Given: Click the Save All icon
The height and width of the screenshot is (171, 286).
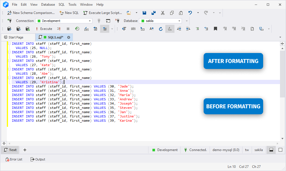Looking at the screenshot, I should pos(154,13).
